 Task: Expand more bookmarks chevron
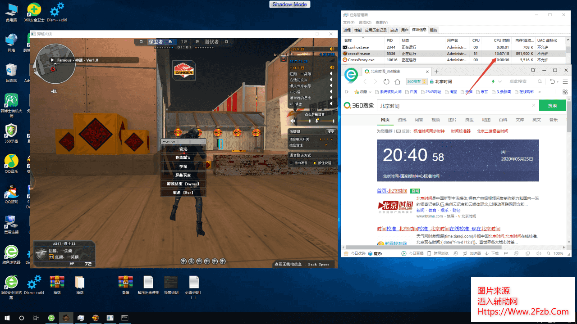[x=539, y=91]
